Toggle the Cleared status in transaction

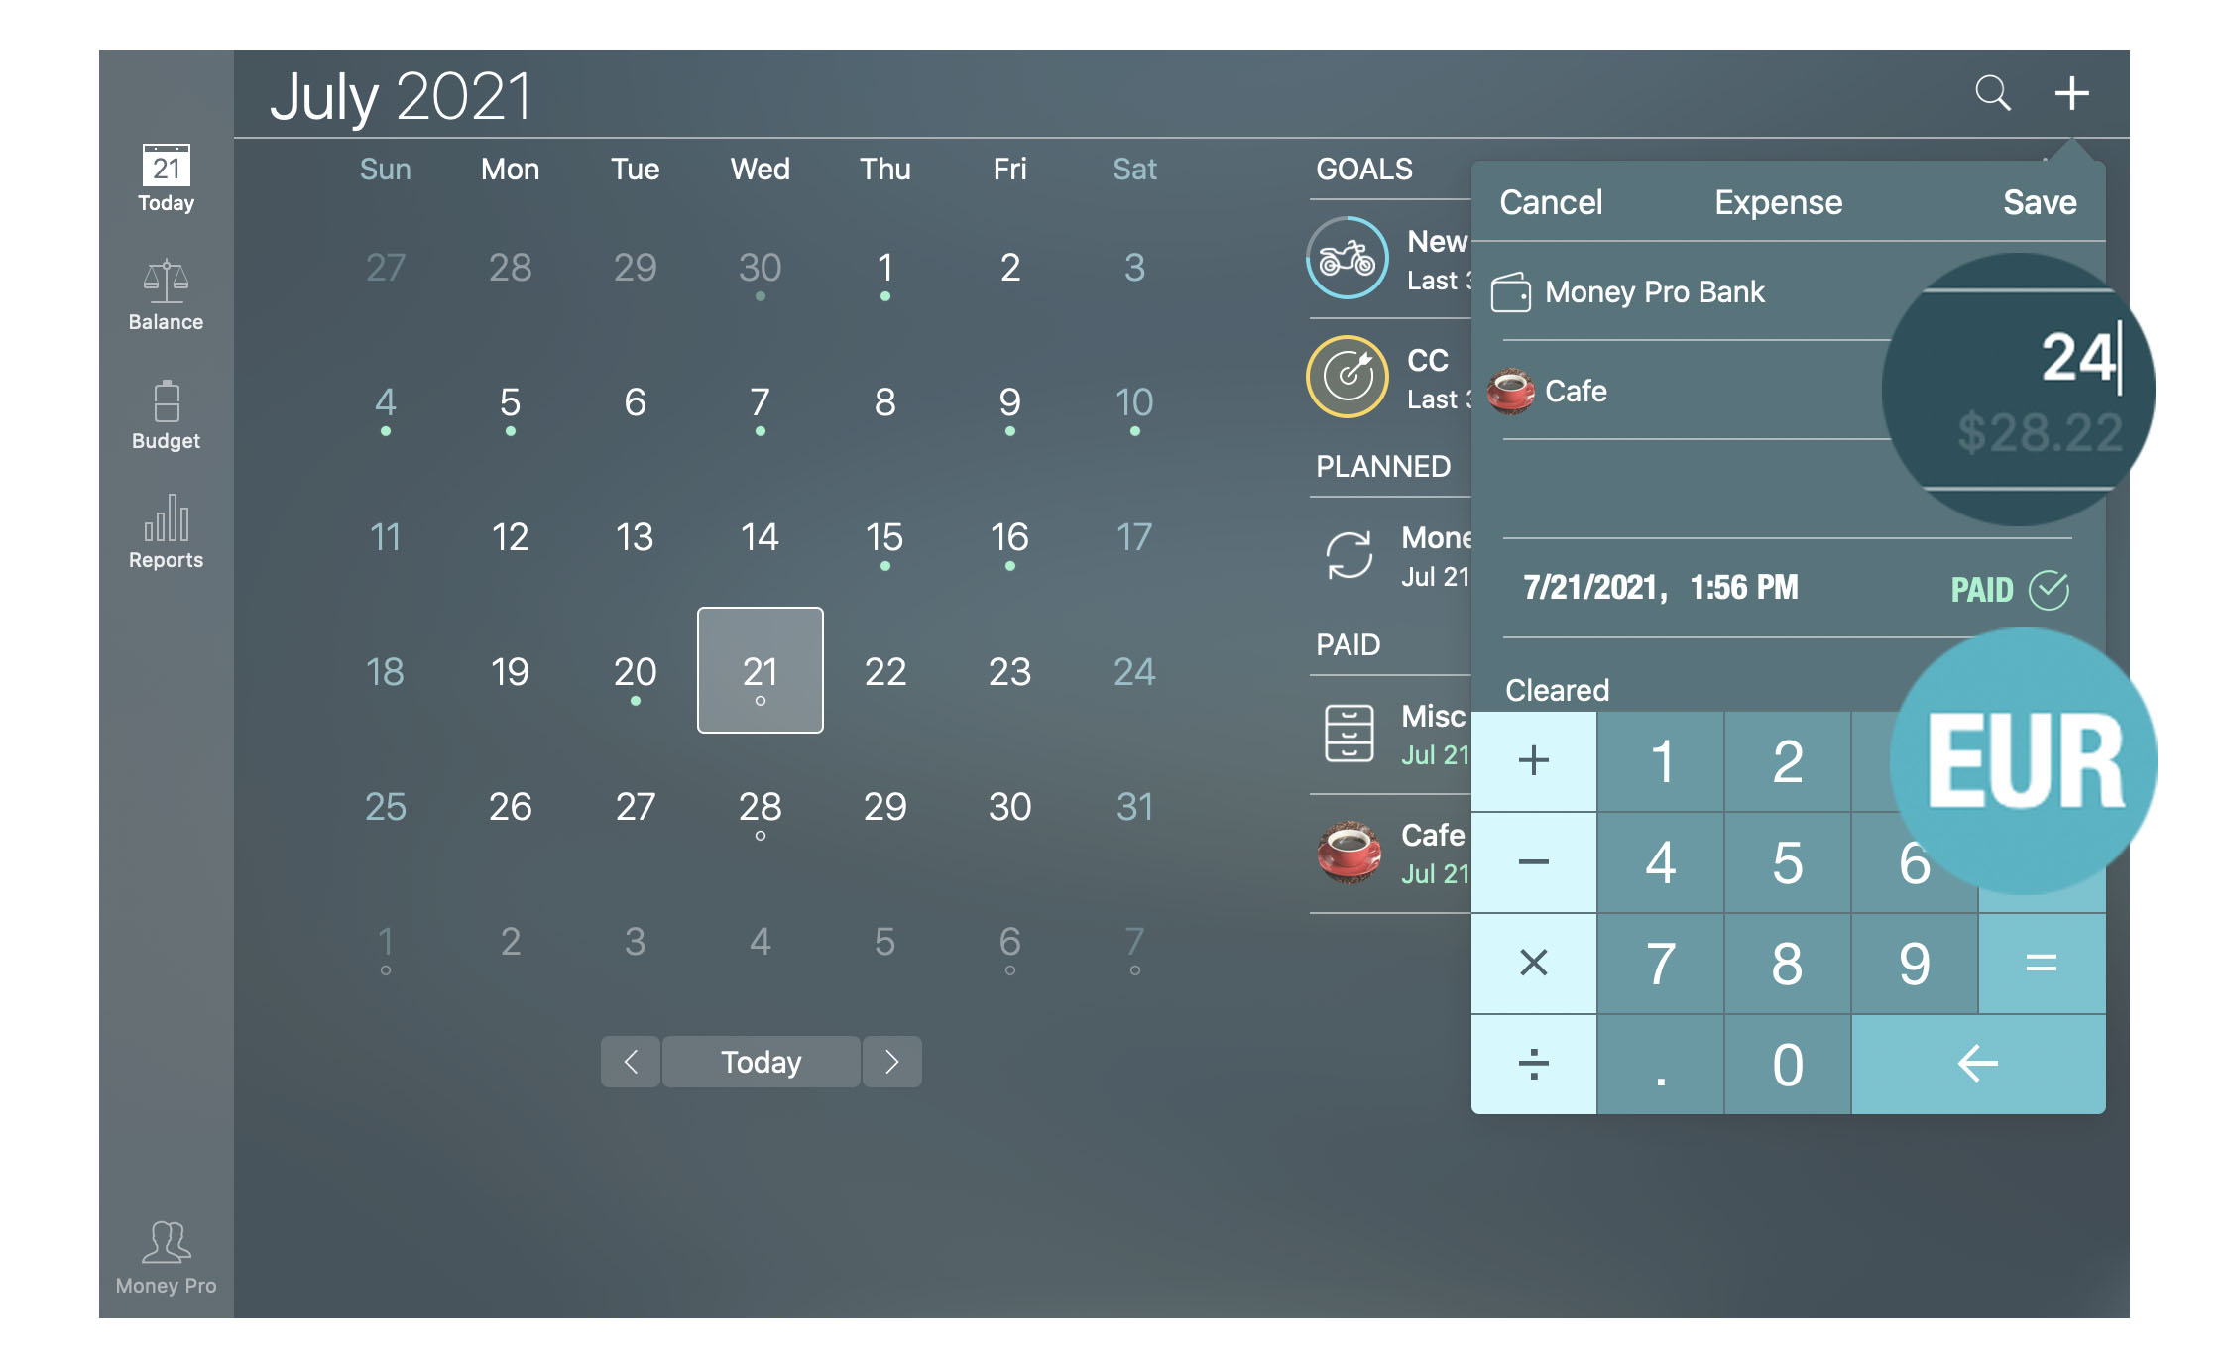click(x=1557, y=688)
